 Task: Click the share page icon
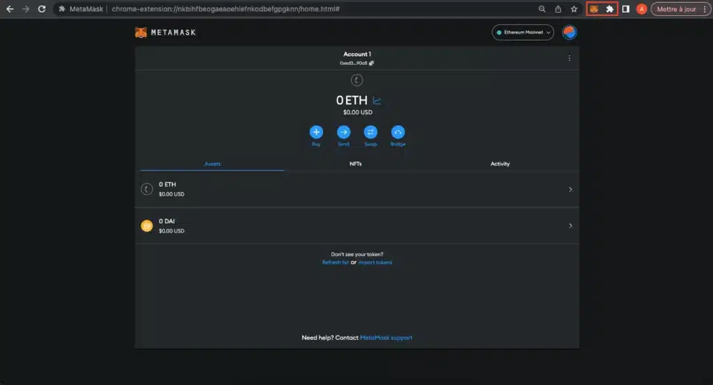(x=558, y=8)
